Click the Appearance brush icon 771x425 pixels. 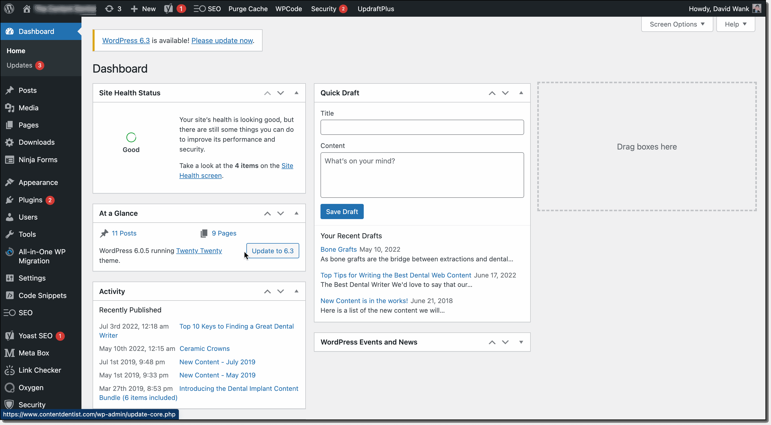(x=10, y=182)
